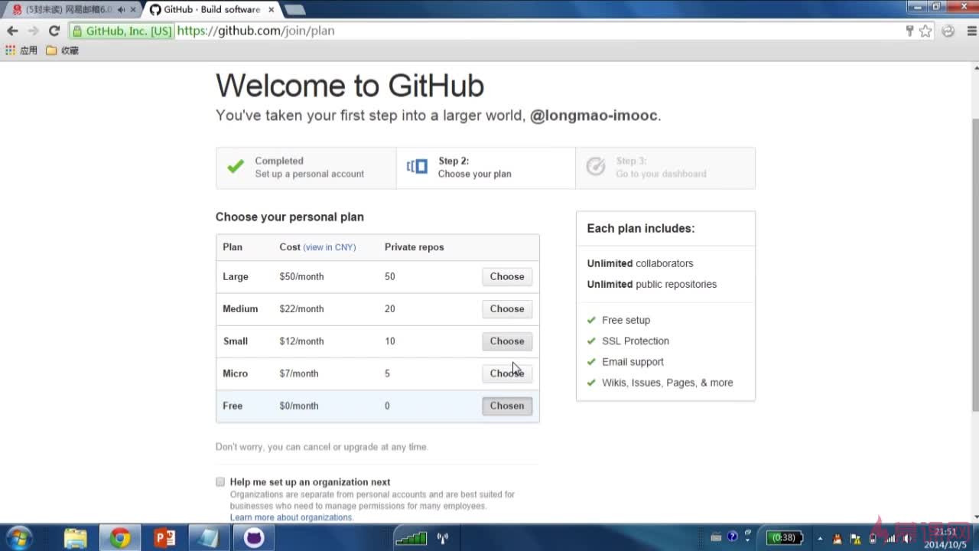
Task: Close the NetEase mail tab
Action: [x=133, y=10]
